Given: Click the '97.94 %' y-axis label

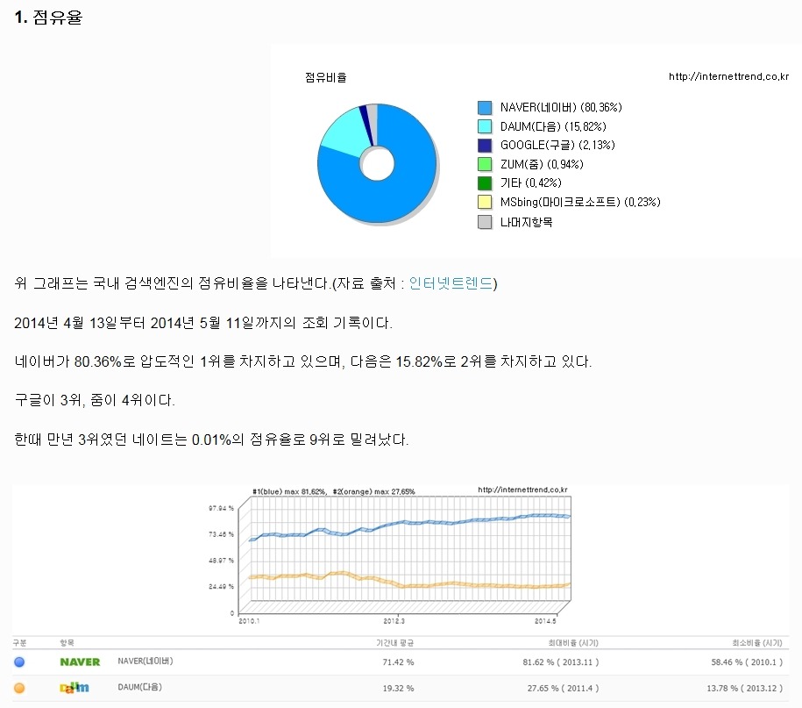Looking at the screenshot, I should 221,508.
